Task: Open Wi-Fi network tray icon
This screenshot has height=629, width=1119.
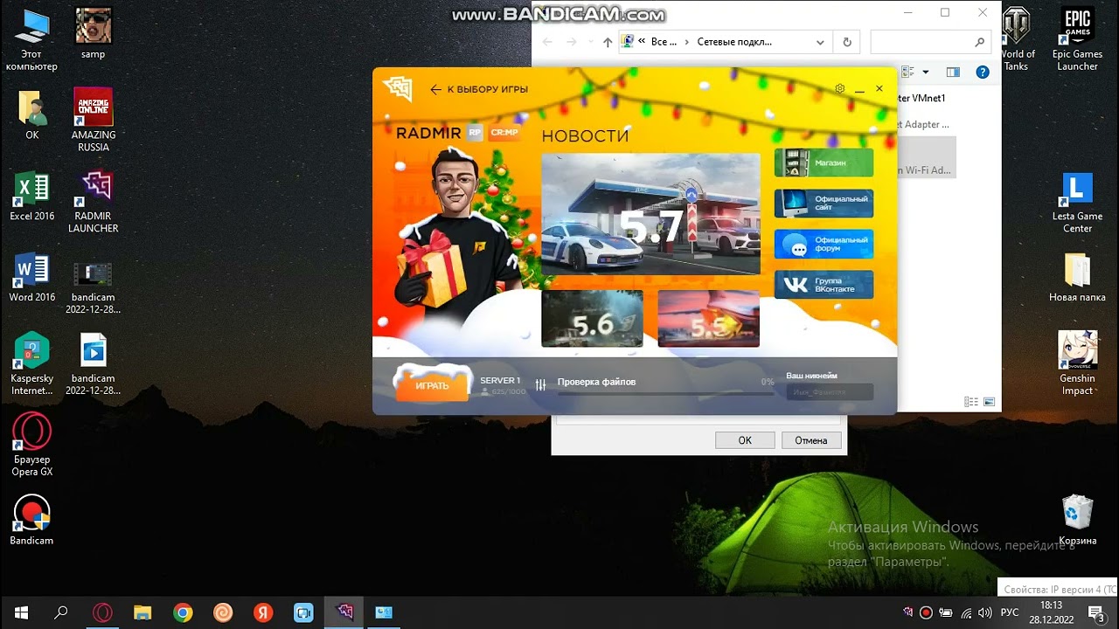Action: (965, 612)
